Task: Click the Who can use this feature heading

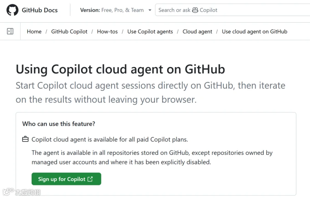Action: [59, 124]
